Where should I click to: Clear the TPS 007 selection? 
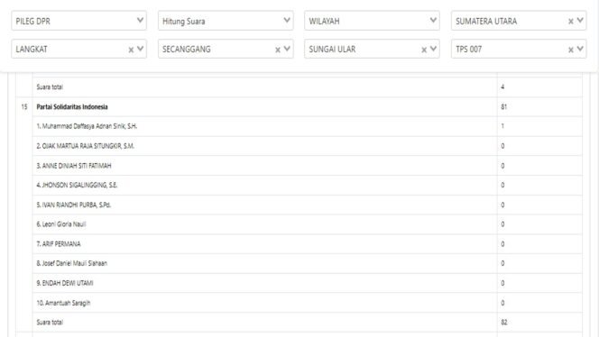[x=570, y=50]
